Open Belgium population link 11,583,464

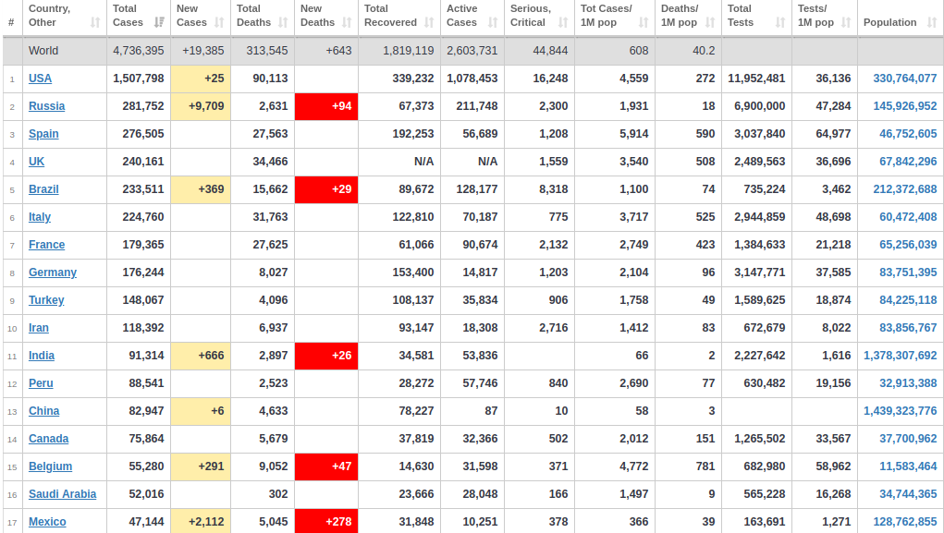tap(908, 466)
